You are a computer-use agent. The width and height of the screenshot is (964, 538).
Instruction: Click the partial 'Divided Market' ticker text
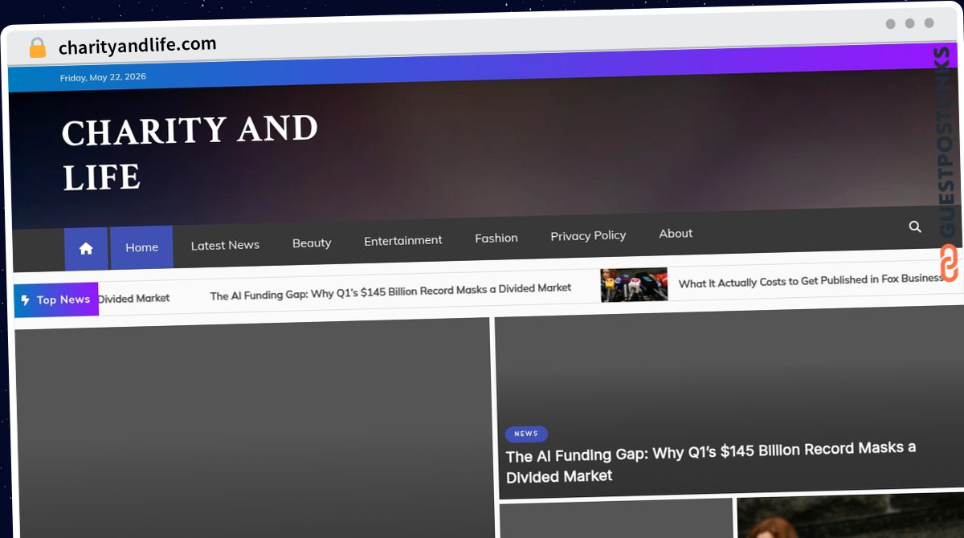point(134,299)
